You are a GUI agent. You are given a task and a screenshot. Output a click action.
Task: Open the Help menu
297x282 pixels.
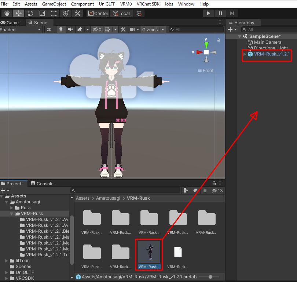pyautogui.click(x=204, y=4)
